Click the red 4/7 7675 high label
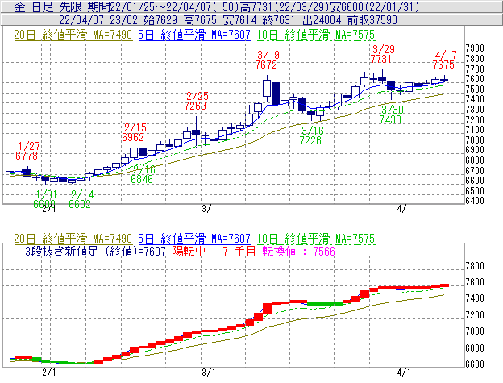 [444, 60]
